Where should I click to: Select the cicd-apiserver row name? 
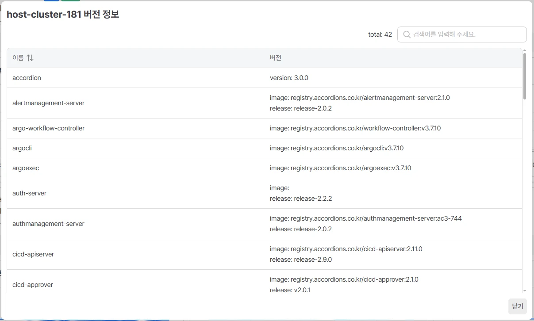(x=33, y=254)
